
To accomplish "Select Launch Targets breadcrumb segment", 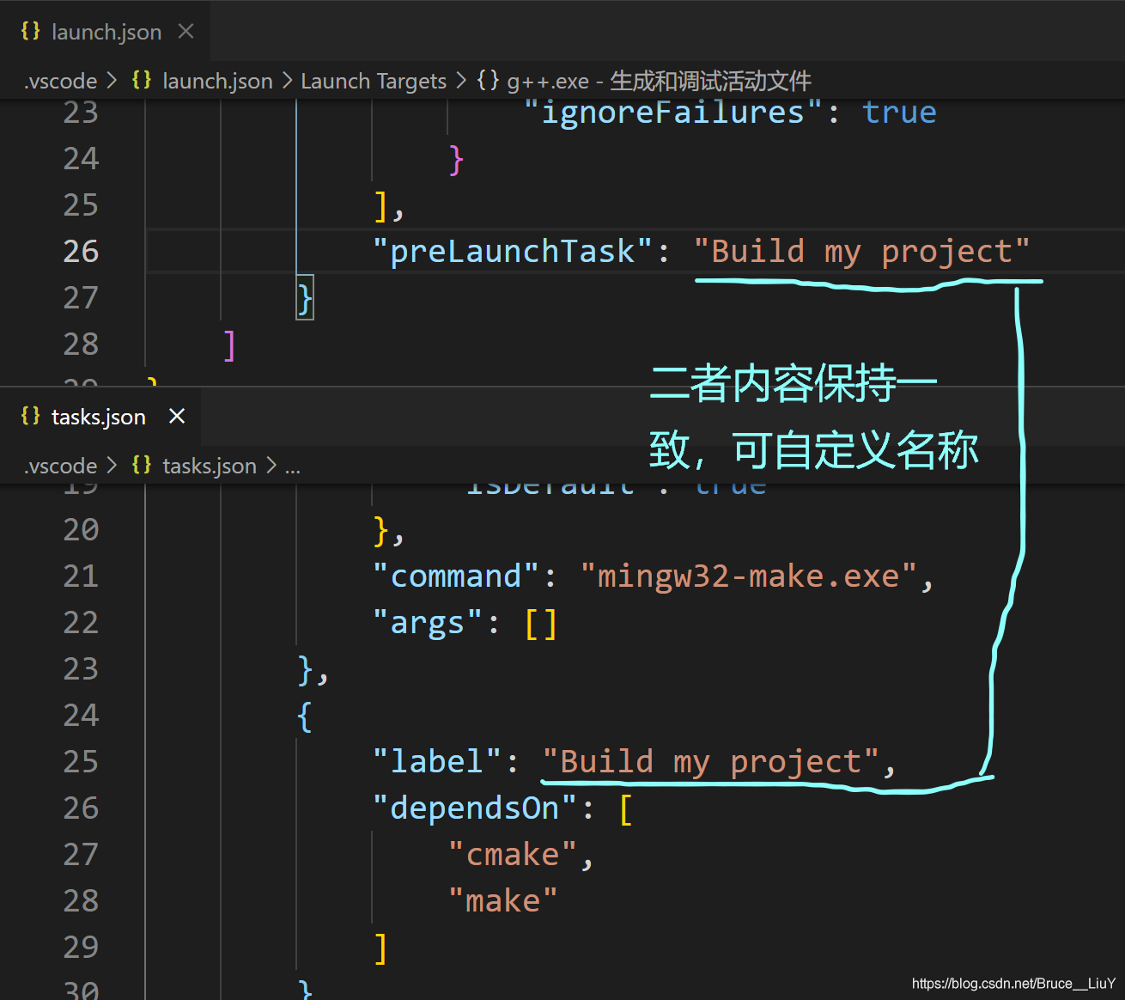I will 374,82.
